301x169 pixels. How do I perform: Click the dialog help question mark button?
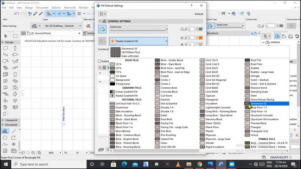point(191,6)
